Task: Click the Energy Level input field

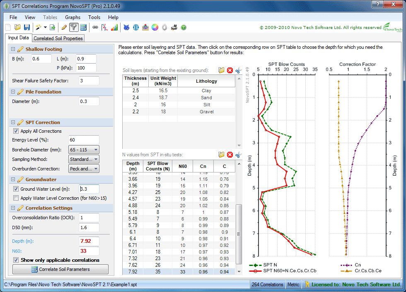Action: tap(84, 140)
